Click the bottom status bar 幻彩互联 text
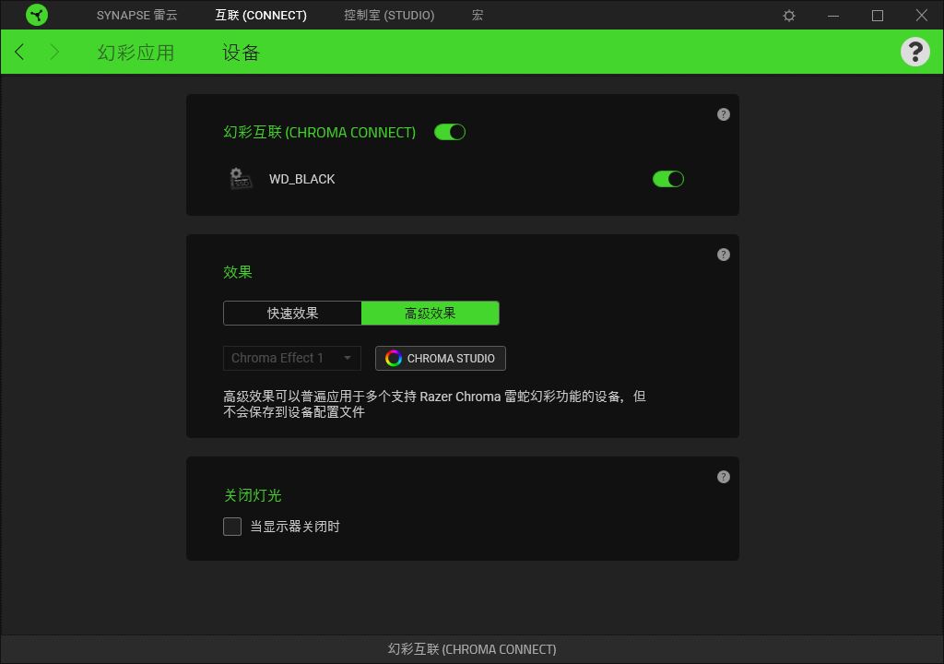 tap(472, 649)
